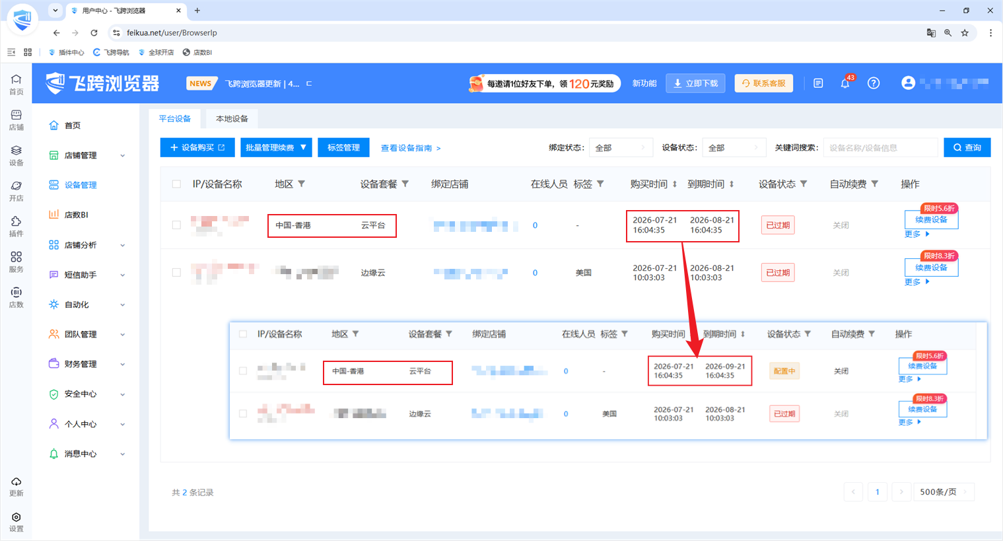Open 首页 in the narrow icon rail
1003x541 pixels.
pyautogui.click(x=17, y=84)
